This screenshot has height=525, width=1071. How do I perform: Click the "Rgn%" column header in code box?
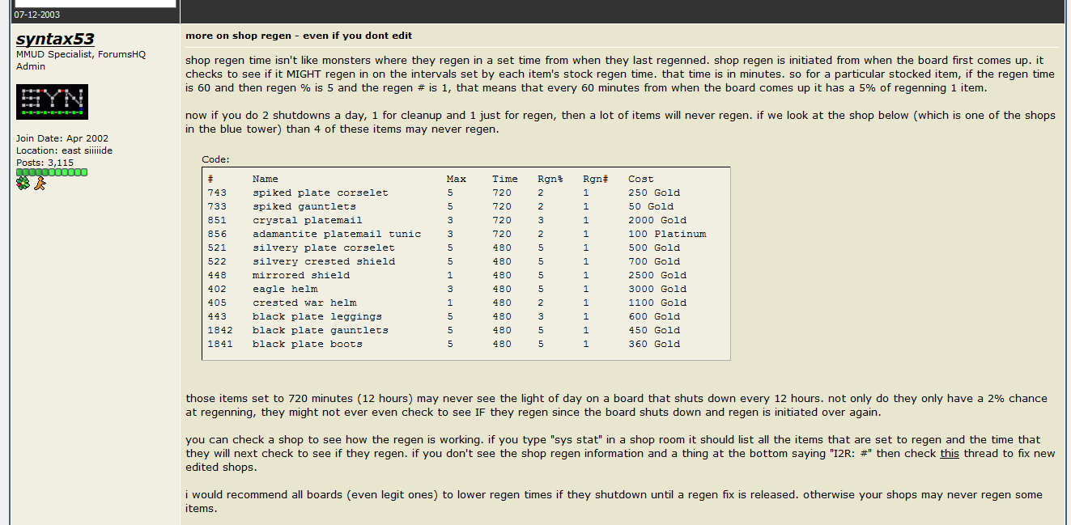550,179
